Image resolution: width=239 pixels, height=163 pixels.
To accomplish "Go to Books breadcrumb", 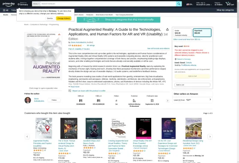I will pos(26,25).
